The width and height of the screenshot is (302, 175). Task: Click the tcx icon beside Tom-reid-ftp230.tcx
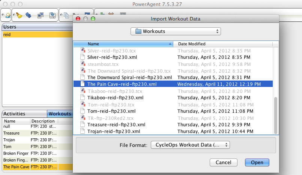coord(83,104)
